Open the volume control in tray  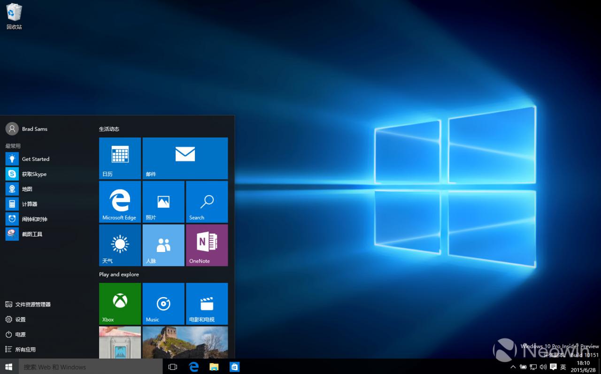[x=543, y=367]
